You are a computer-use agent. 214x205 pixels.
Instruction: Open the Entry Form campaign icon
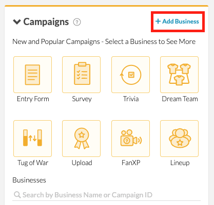(32, 75)
